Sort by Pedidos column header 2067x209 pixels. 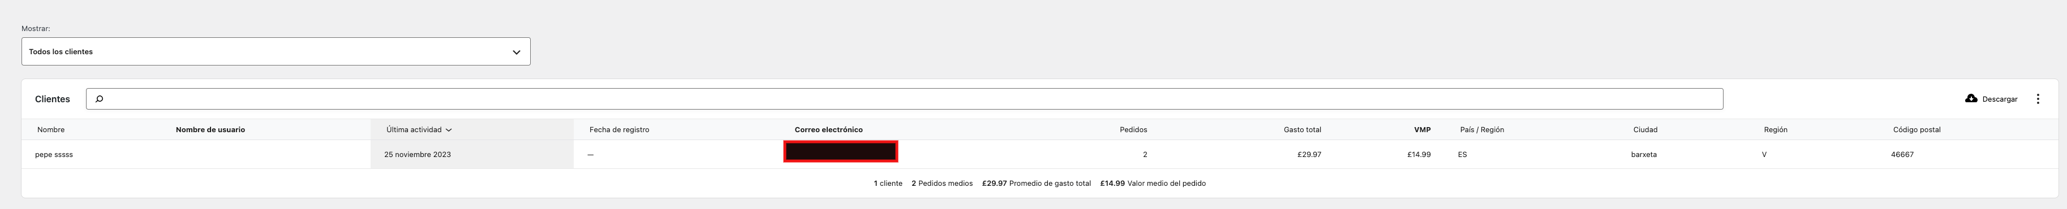tap(1133, 130)
